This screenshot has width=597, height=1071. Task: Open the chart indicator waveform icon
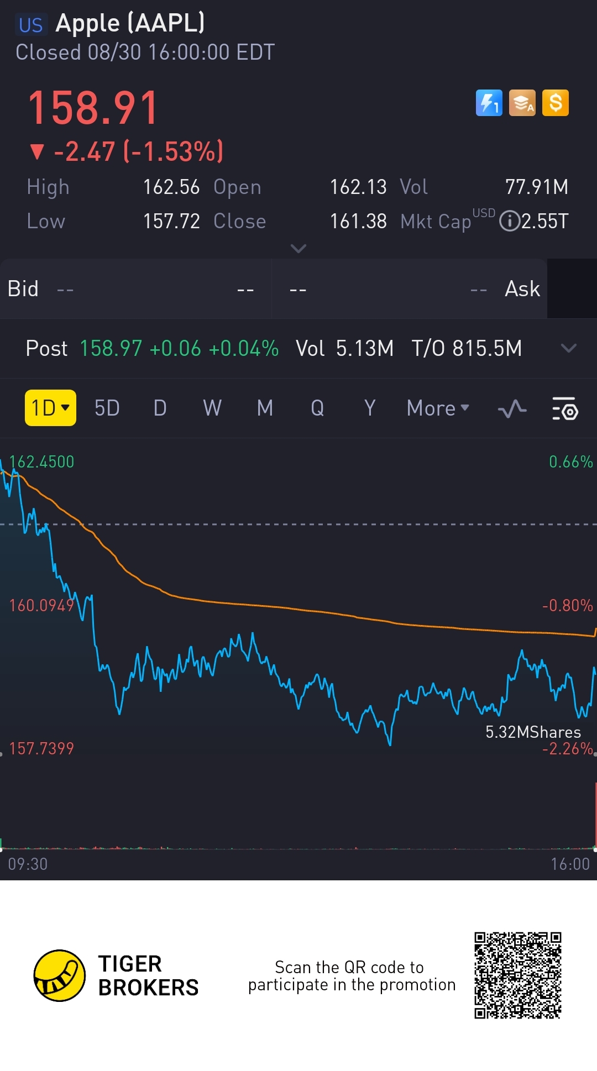512,409
